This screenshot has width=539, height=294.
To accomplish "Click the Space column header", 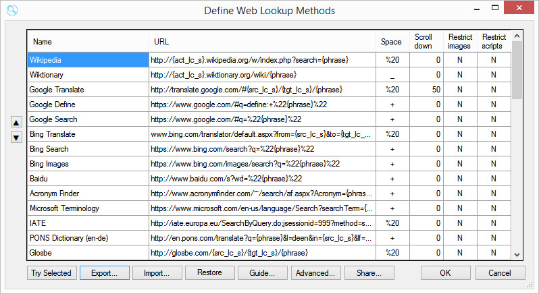I will (x=392, y=41).
